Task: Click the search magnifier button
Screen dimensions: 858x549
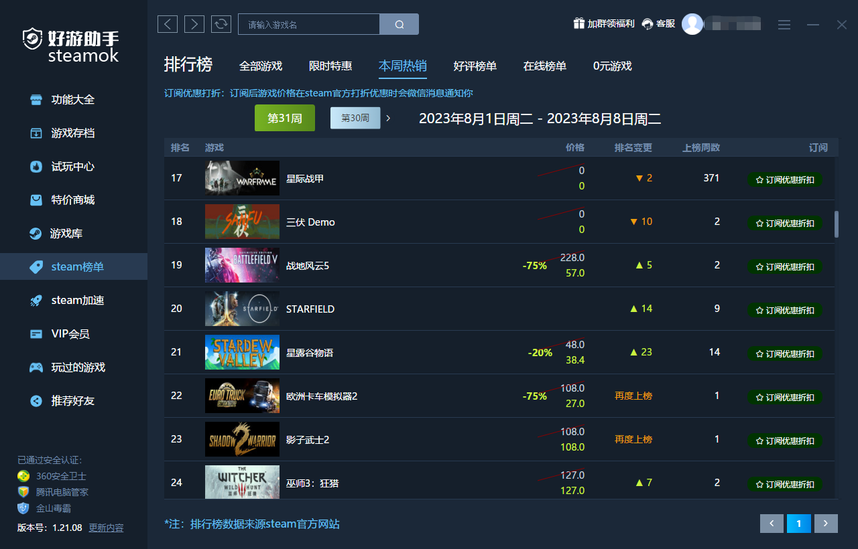Action: [x=400, y=25]
